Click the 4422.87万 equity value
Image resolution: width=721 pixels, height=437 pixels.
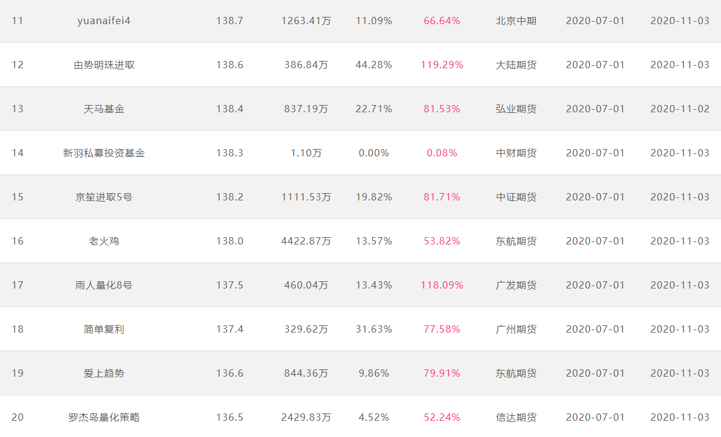point(307,241)
